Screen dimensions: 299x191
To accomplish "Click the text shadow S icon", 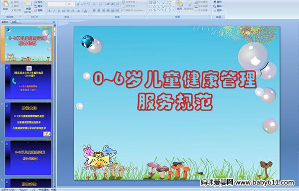I will 68,11.
